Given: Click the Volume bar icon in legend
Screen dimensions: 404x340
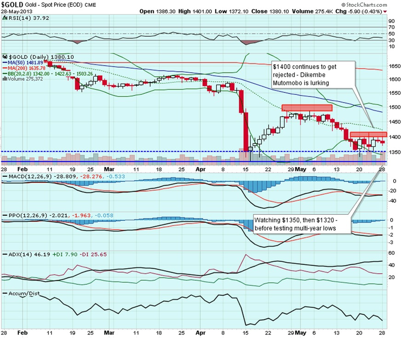Looking at the screenshot, I should tap(5, 79).
